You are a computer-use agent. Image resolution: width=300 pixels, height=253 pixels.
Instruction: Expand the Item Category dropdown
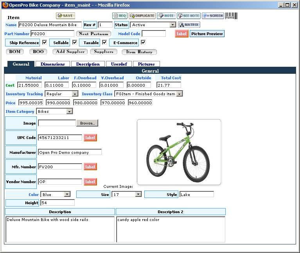(69, 111)
